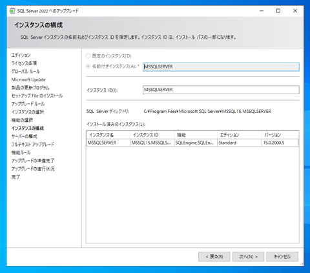Select the 機能の選択 step
The height and width of the screenshot is (273, 310).
[22, 120]
